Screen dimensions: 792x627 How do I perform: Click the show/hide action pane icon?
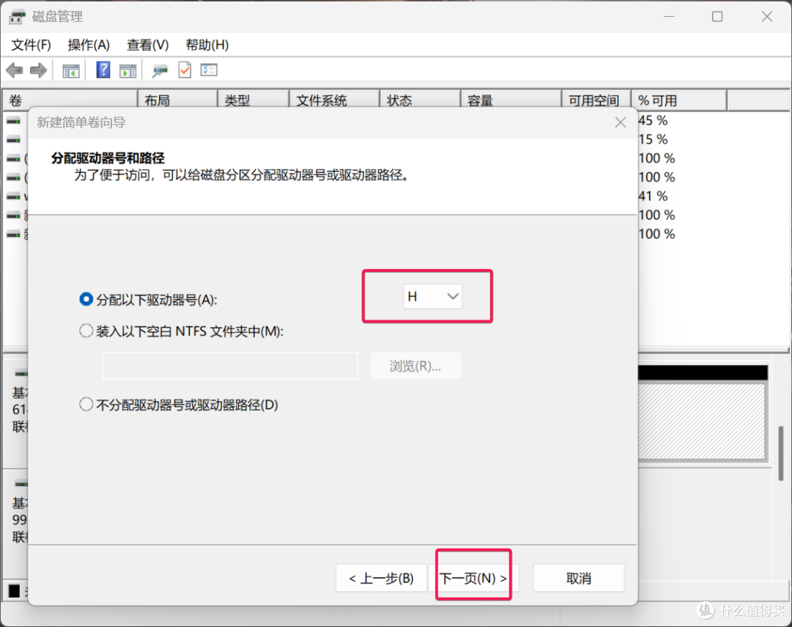(x=128, y=70)
